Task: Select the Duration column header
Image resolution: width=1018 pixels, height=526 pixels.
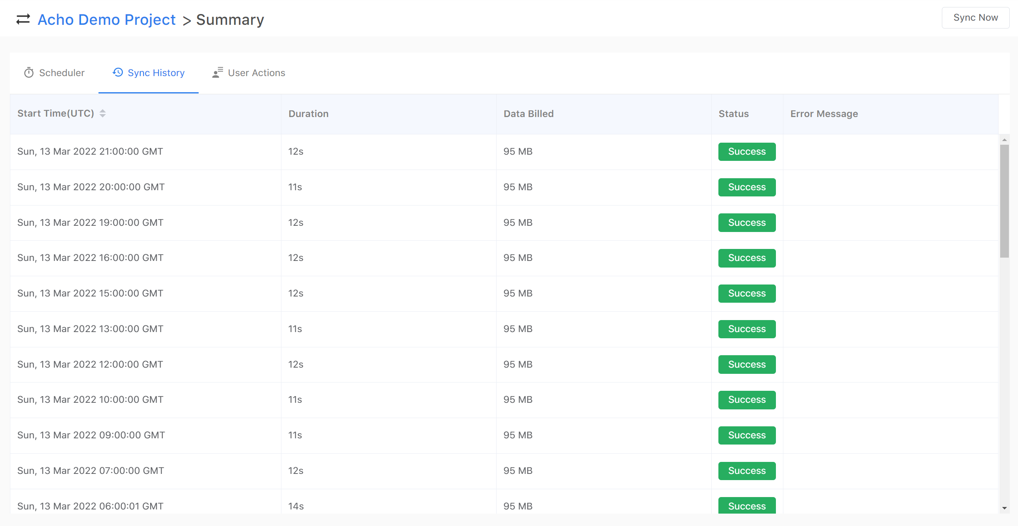Action: pos(308,113)
